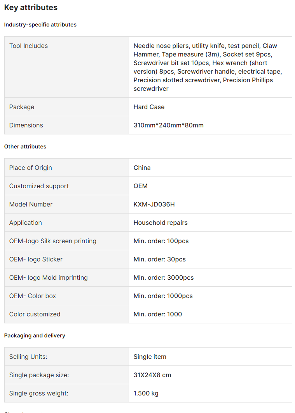Click the Place of Origin label
The height and width of the screenshot is (413, 295).
[30, 168]
